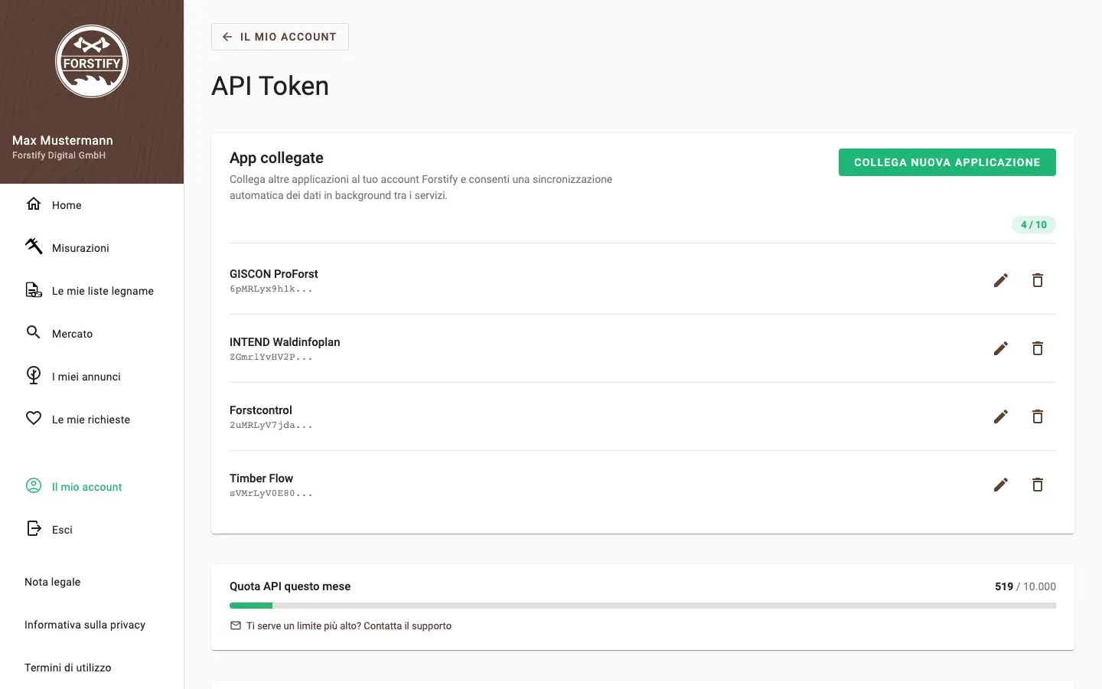Delete the INTEND Waldinfoplan connection
The width and height of the screenshot is (1102, 689).
pos(1038,348)
